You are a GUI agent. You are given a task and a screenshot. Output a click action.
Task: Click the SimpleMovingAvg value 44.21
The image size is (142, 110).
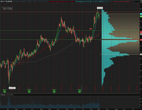(x=73, y=1)
